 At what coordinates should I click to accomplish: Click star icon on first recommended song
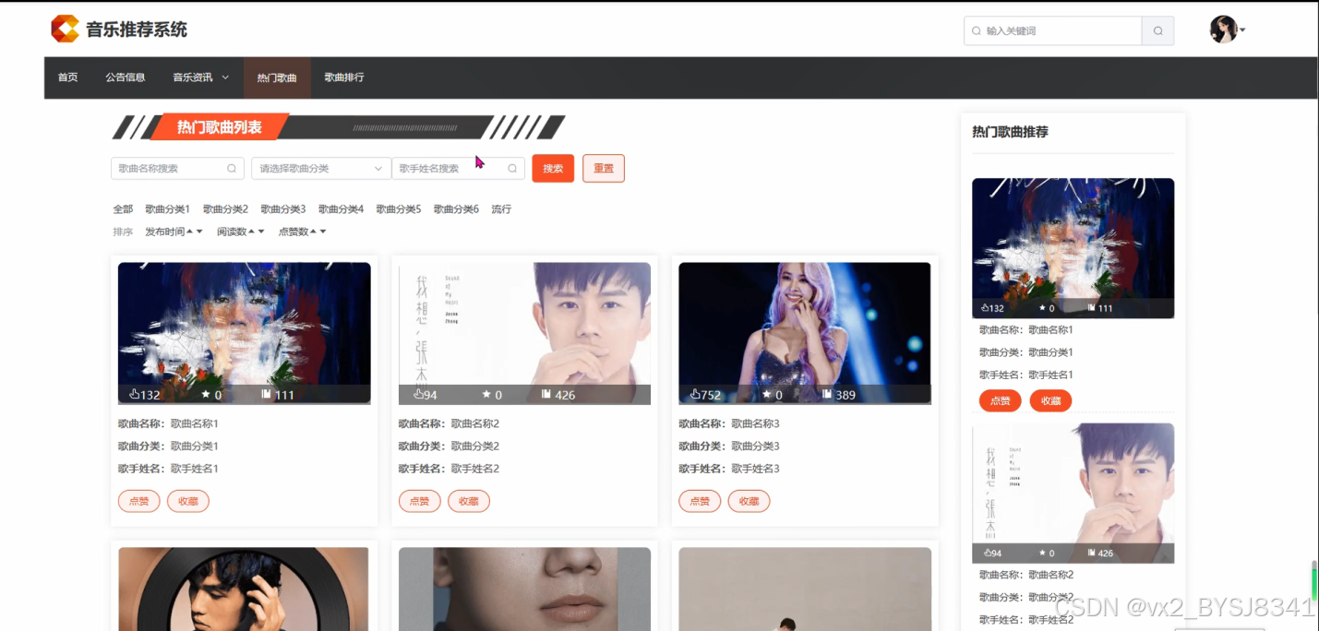1042,308
